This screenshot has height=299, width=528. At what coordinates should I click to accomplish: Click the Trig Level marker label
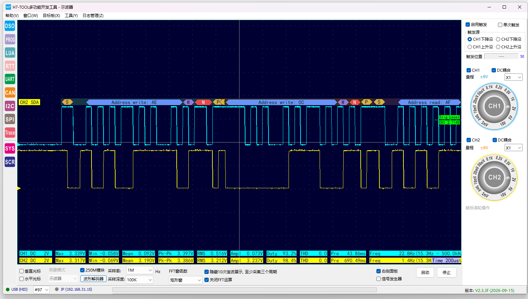450,117
